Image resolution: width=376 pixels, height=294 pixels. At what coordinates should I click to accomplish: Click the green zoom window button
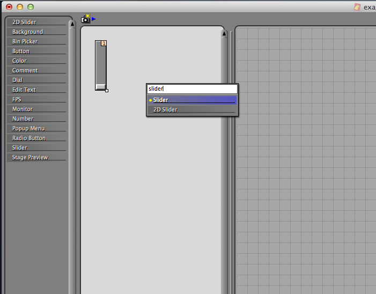(x=31, y=7)
